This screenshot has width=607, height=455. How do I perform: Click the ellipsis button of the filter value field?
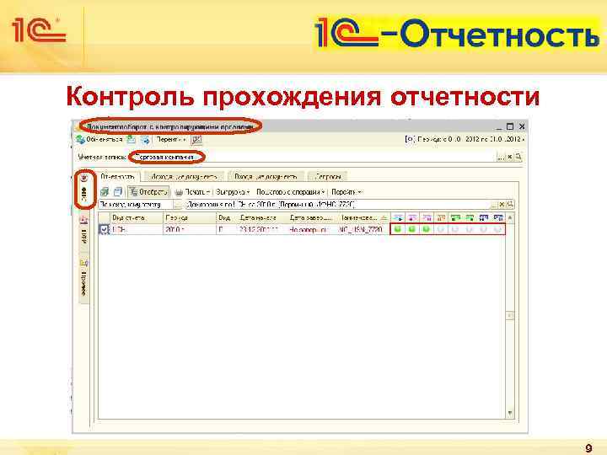click(494, 204)
